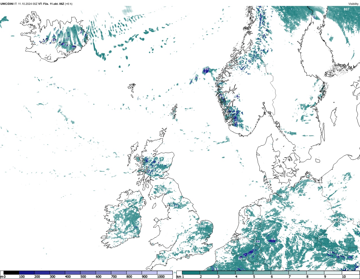Click the '338' visibility value on the map

pyautogui.click(x=267, y=262)
